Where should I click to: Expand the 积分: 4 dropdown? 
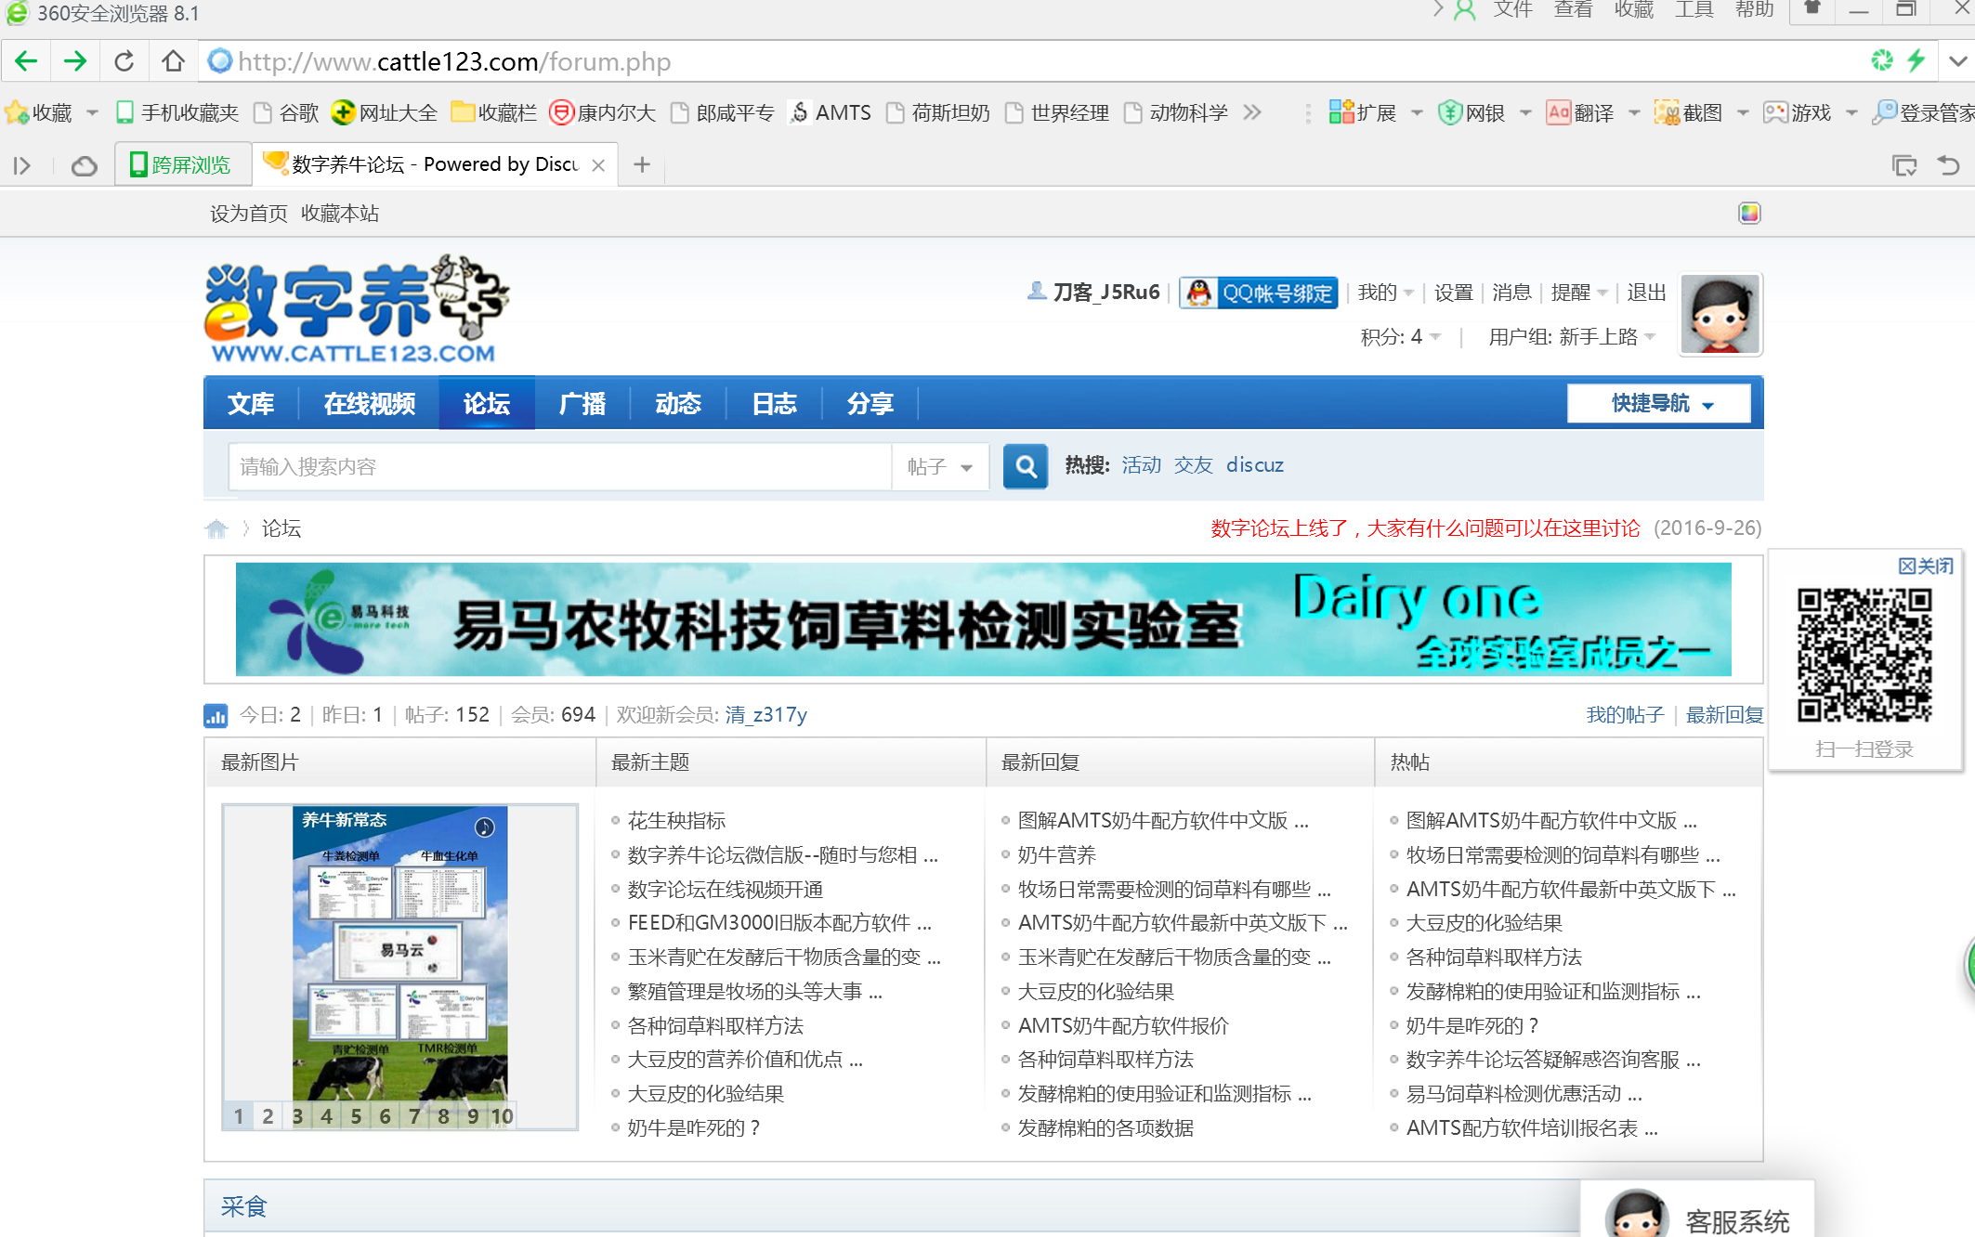(1401, 336)
